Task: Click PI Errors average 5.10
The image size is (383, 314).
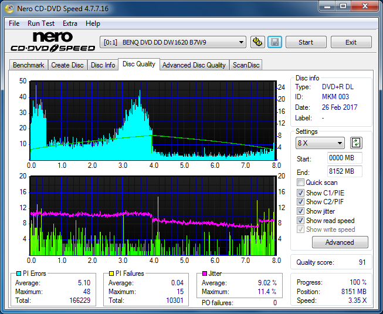Action: [x=84, y=283]
